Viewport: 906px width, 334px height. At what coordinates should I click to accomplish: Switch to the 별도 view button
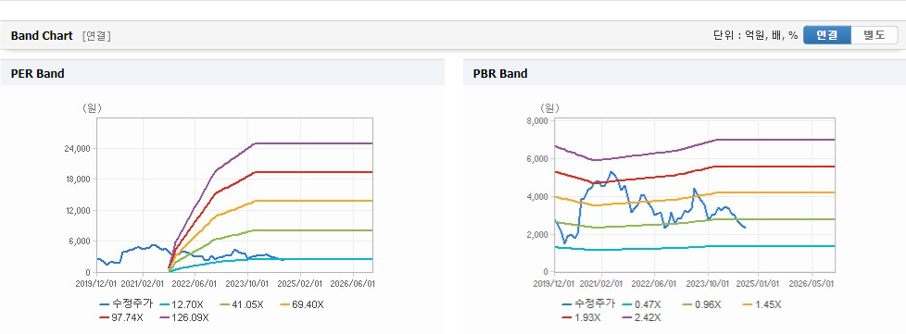click(875, 35)
